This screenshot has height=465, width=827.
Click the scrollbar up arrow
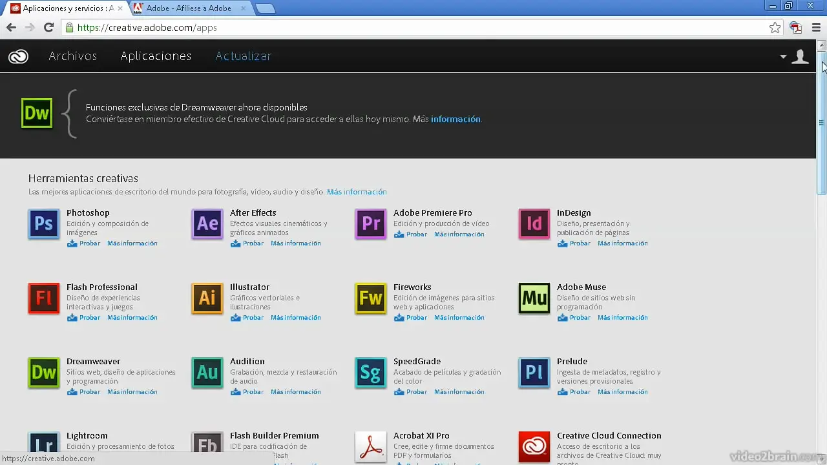click(x=822, y=45)
